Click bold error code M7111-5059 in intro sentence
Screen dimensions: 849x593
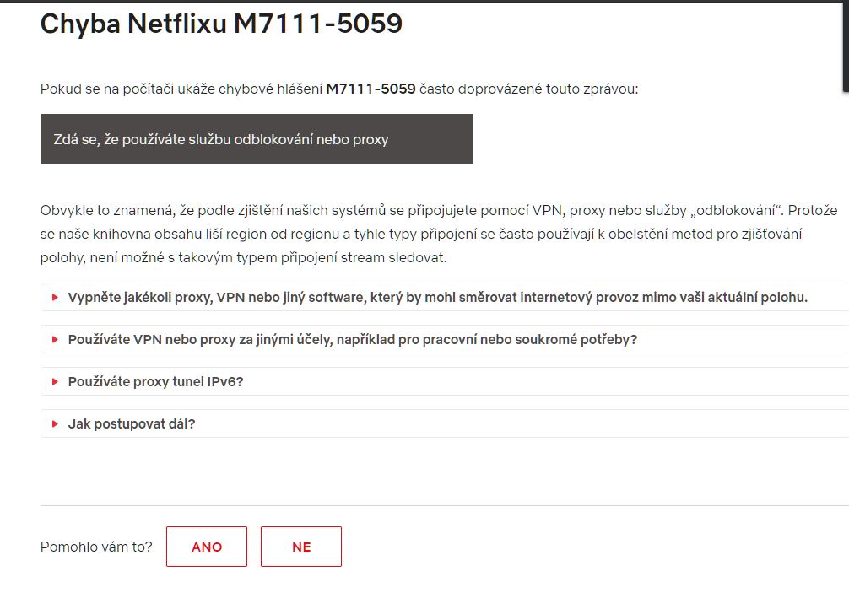tap(370, 89)
